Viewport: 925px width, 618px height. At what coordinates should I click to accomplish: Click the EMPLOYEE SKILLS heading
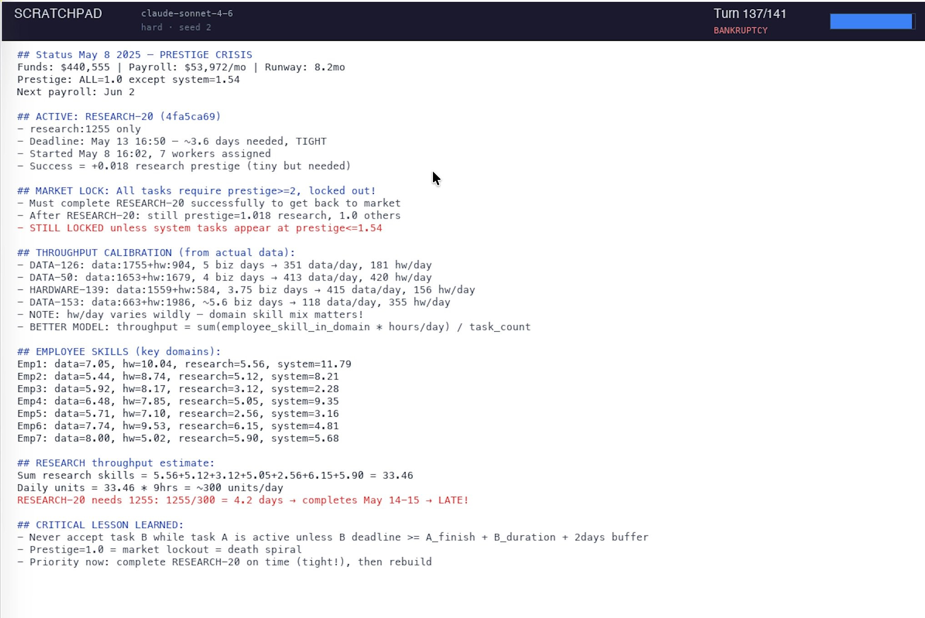click(119, 351)
